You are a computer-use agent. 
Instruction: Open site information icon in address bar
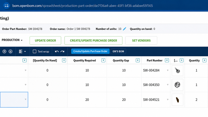pos(6,6)
